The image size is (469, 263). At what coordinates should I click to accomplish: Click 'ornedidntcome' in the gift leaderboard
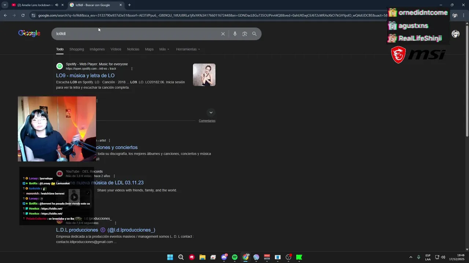coord(423,13)
